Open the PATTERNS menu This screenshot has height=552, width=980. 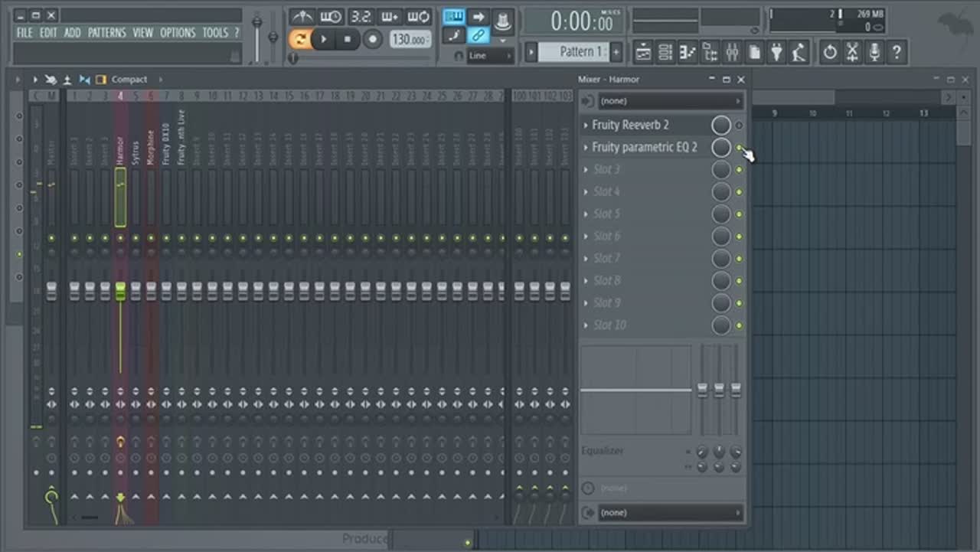(106, 33)
